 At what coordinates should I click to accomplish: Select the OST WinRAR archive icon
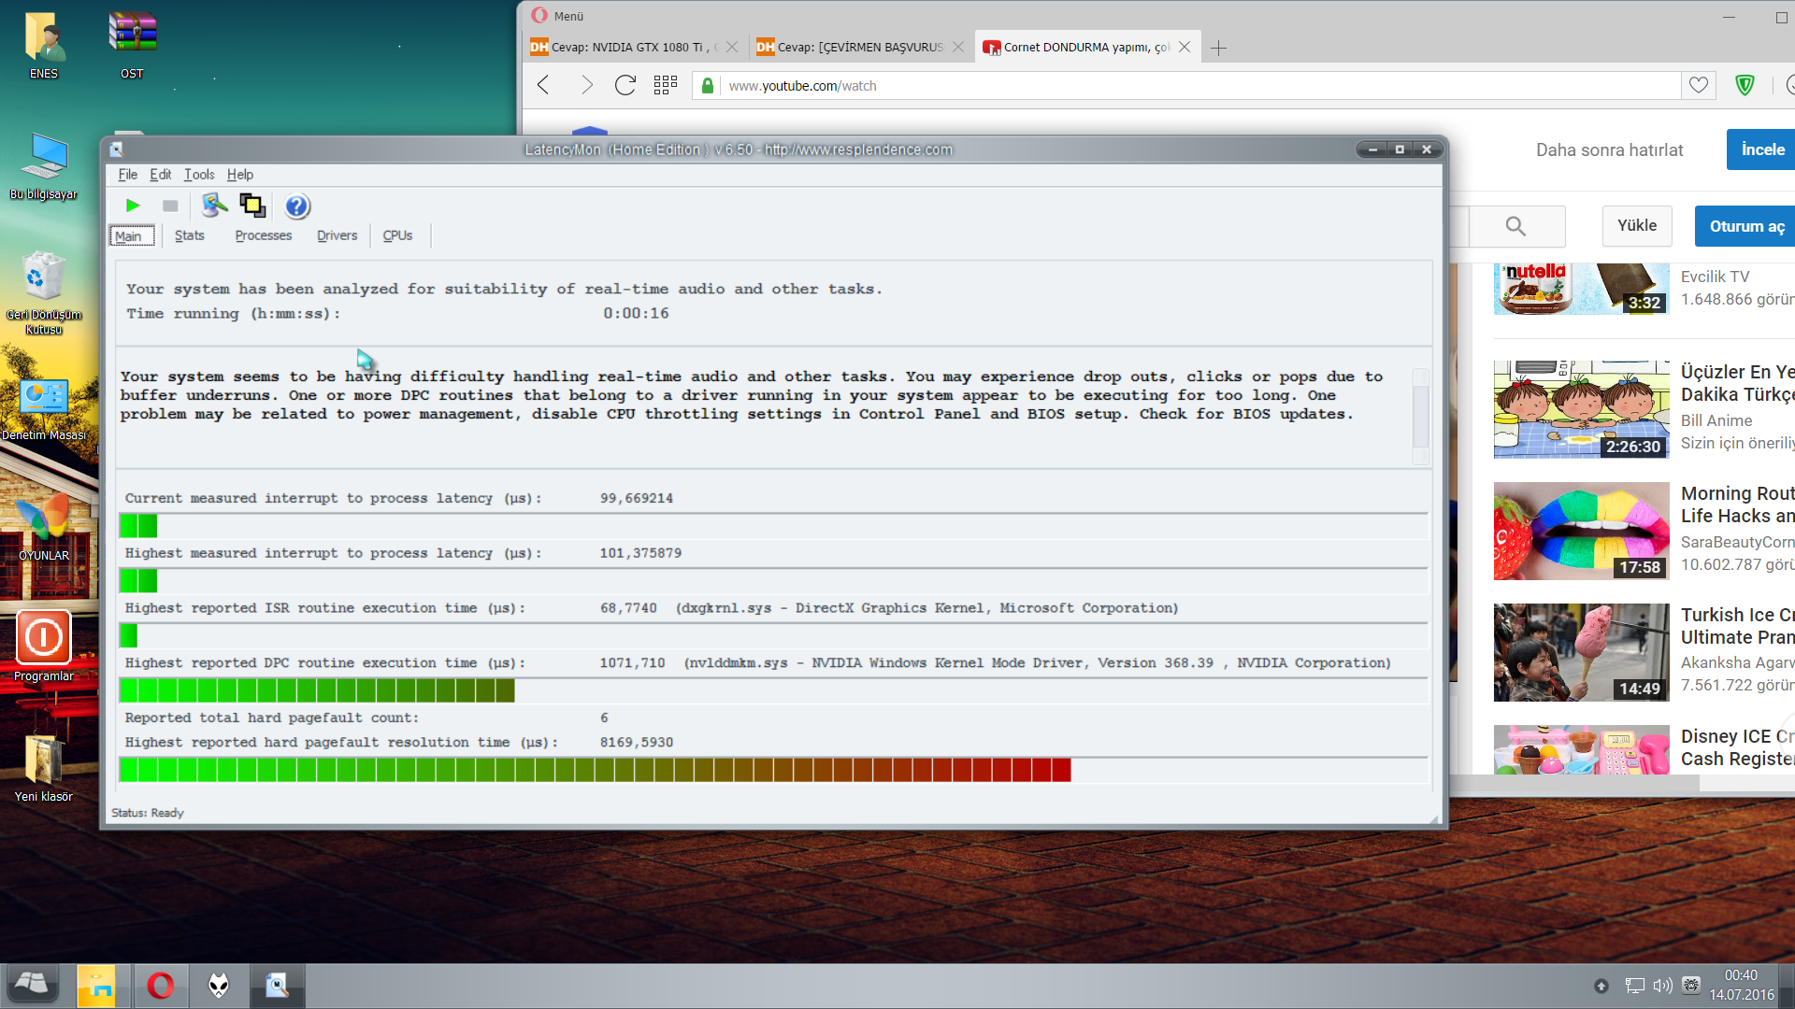click(x=132, y=46)
